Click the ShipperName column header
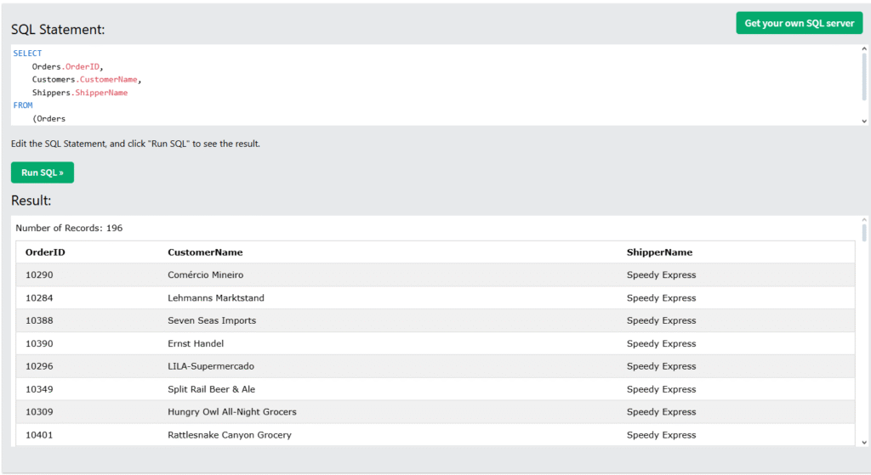The image size is (871, 475). [659, 252]
